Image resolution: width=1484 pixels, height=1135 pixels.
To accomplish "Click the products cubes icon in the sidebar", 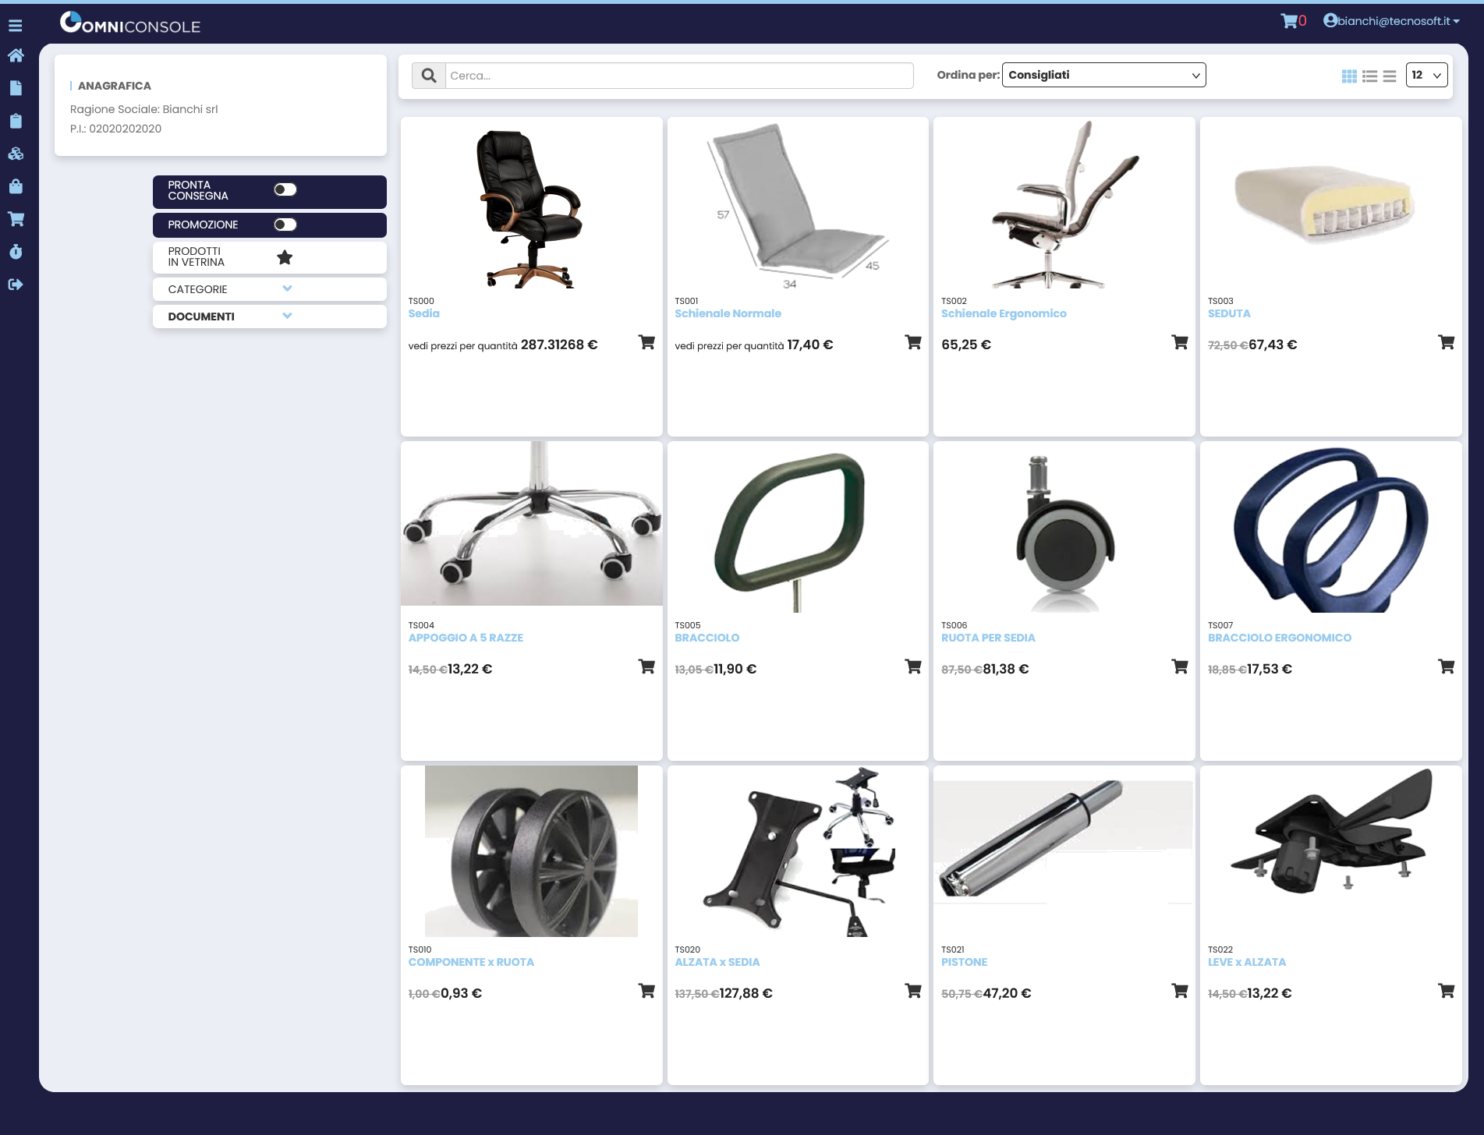I will [16, 153].
